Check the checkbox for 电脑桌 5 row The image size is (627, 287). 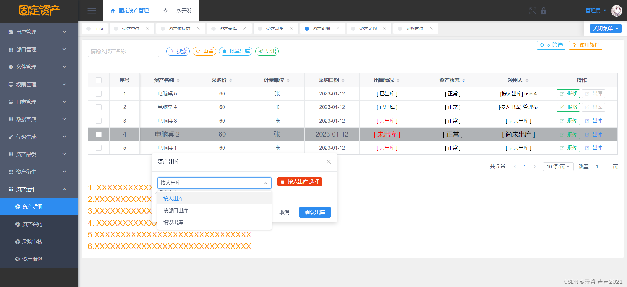point(99,94)
